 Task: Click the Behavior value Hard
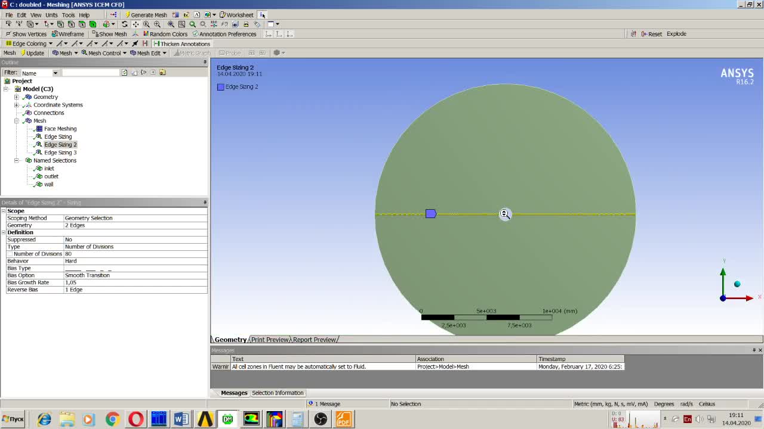point(135,261)
